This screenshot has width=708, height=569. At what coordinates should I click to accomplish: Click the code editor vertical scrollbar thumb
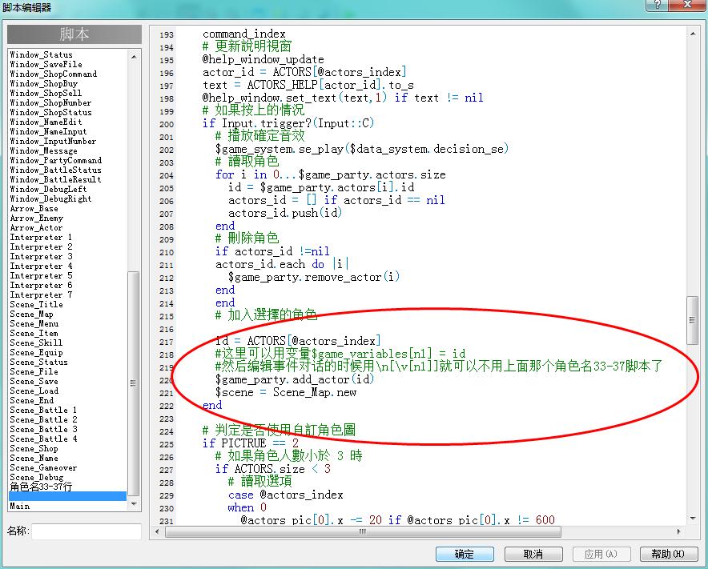pyautogui.click(x=693, y=320)
